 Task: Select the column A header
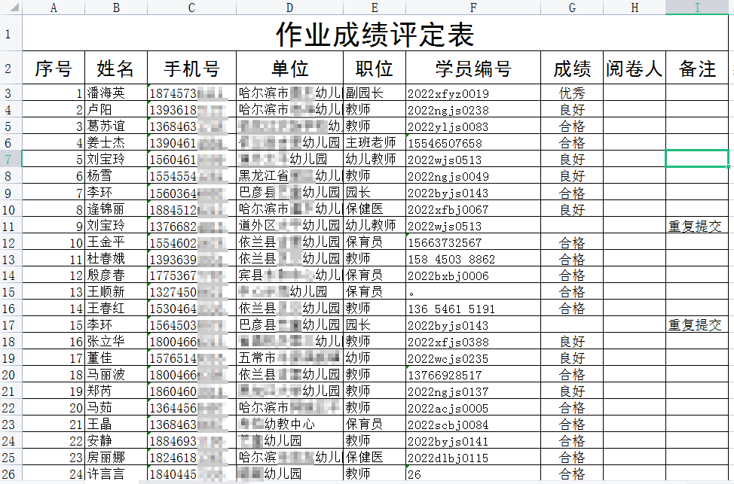(54, 8)
